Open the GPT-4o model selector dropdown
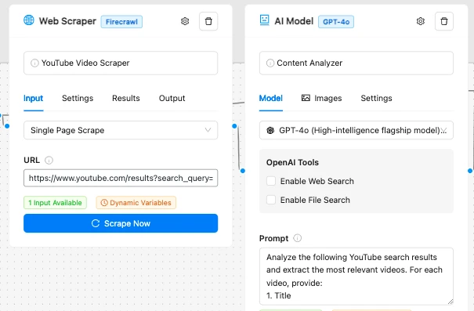 [356, 130]
